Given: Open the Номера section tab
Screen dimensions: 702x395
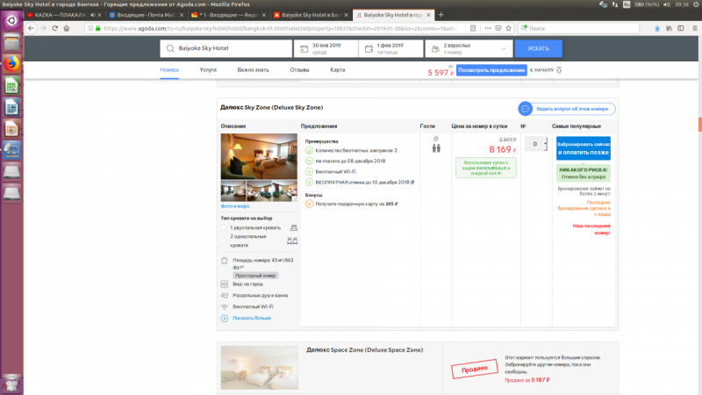Looking at the screenshot, I should tap(169, 70).
